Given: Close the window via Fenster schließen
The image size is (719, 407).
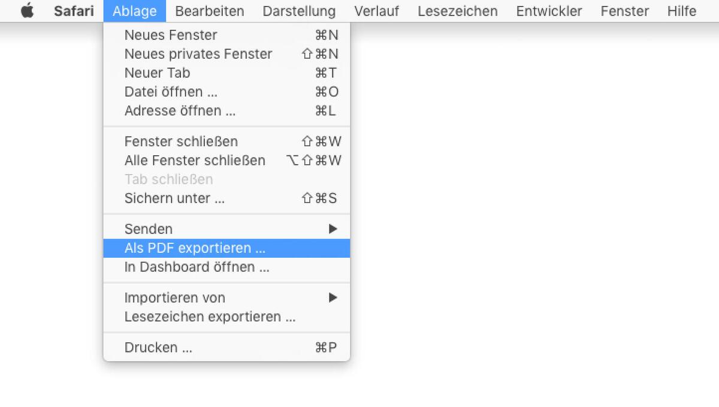Looking at the screenshot, I should [x=181, y=141].
